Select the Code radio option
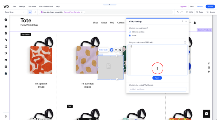This screenshot has width=223, height=124. (130, 36)
